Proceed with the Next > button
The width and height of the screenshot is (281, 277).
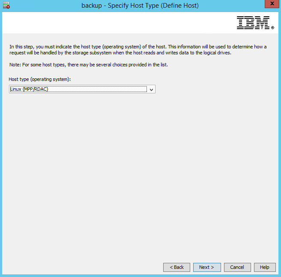pyautogui.click(x=206, y=267)
